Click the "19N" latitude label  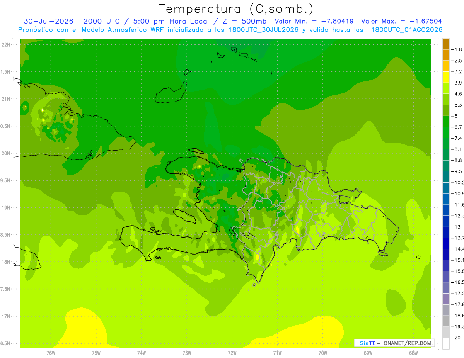point(6,208)
